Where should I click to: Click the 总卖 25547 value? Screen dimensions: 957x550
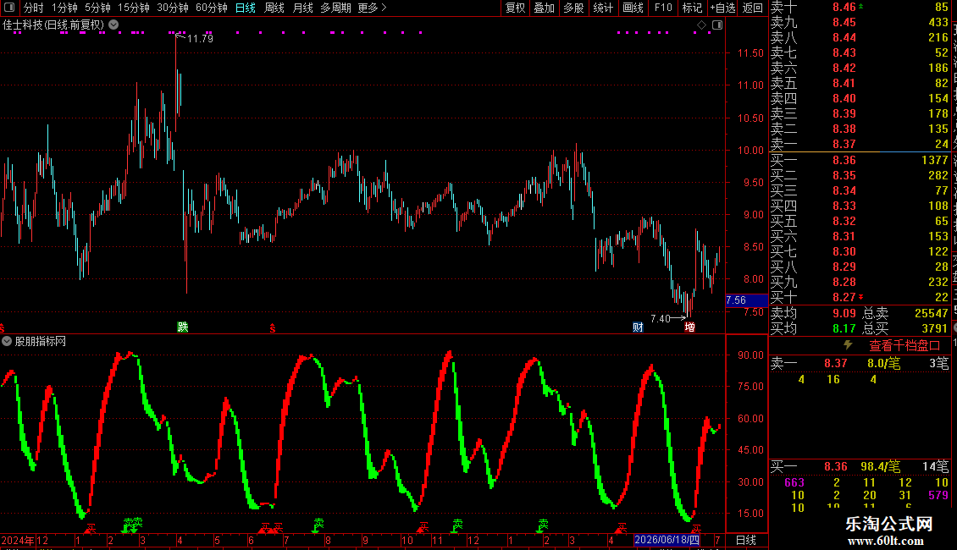[x=932, y=313]
